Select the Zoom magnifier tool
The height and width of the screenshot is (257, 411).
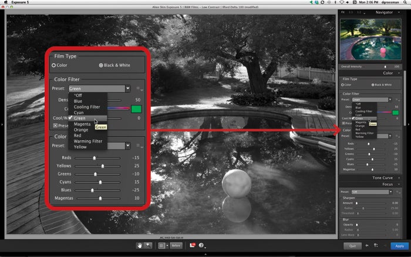point(148,245)
